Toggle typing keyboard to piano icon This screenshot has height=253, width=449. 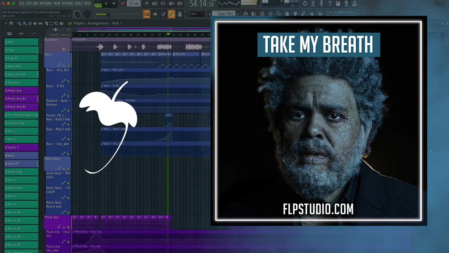tap(147, 14)
